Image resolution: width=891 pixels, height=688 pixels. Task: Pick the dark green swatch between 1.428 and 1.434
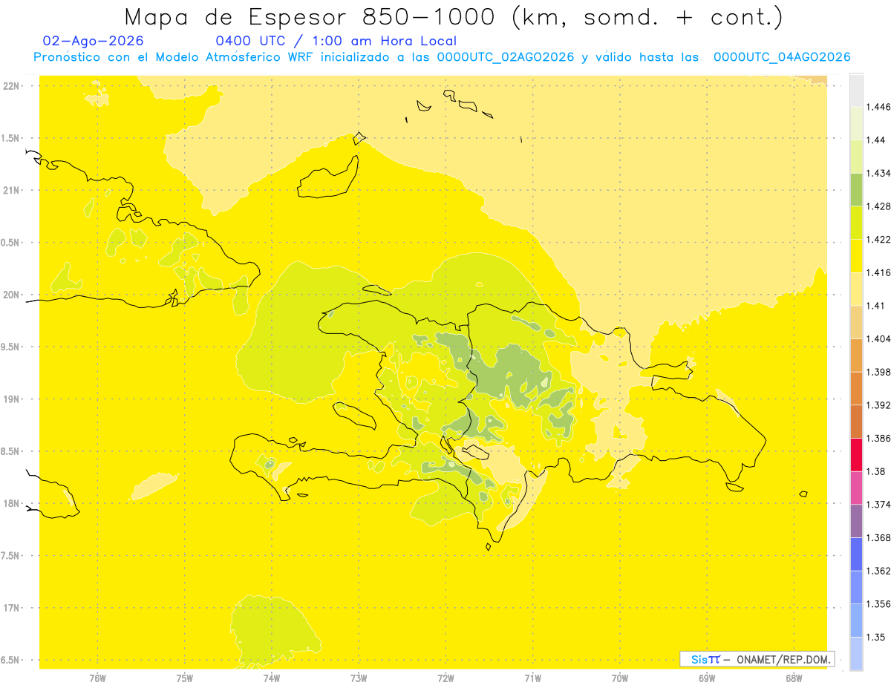coord(856,189)
